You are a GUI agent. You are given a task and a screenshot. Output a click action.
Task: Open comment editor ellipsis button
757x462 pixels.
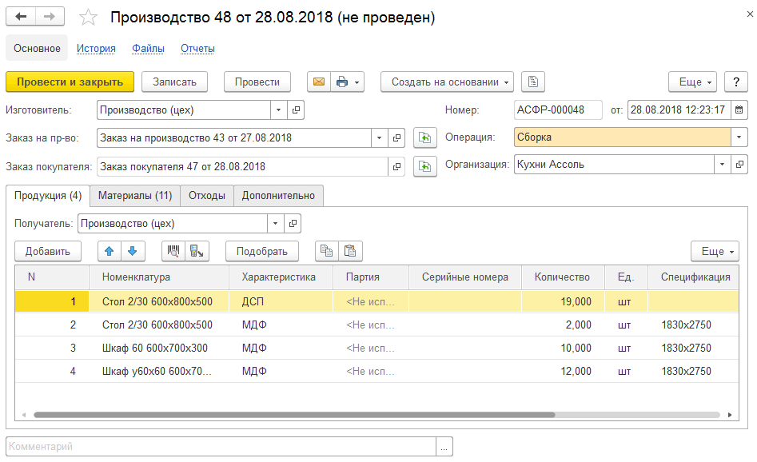click(444, 447)
